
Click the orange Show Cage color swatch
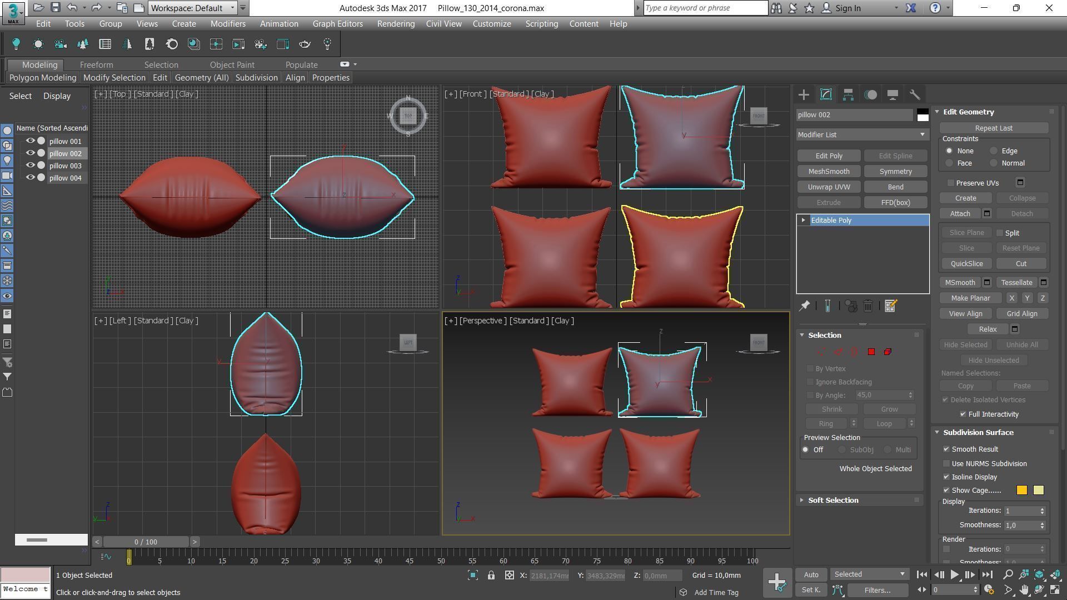point(1021,491)
